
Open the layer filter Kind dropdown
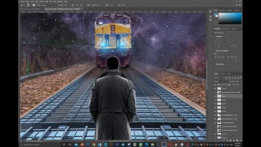pyautogui.click(x=219, y=78)
